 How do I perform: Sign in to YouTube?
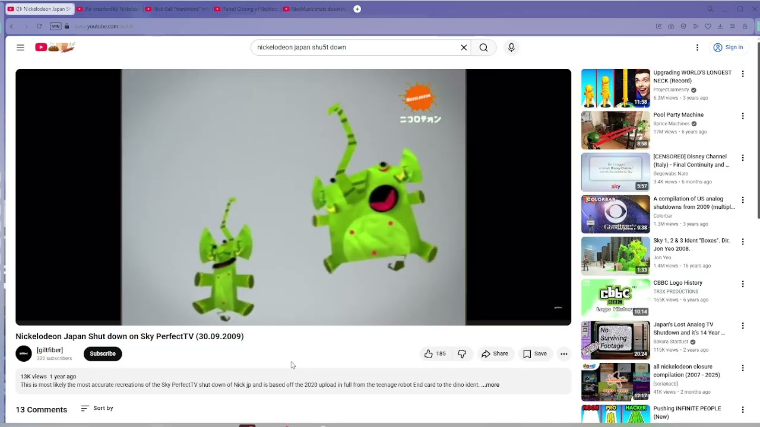tap(728, 47)
